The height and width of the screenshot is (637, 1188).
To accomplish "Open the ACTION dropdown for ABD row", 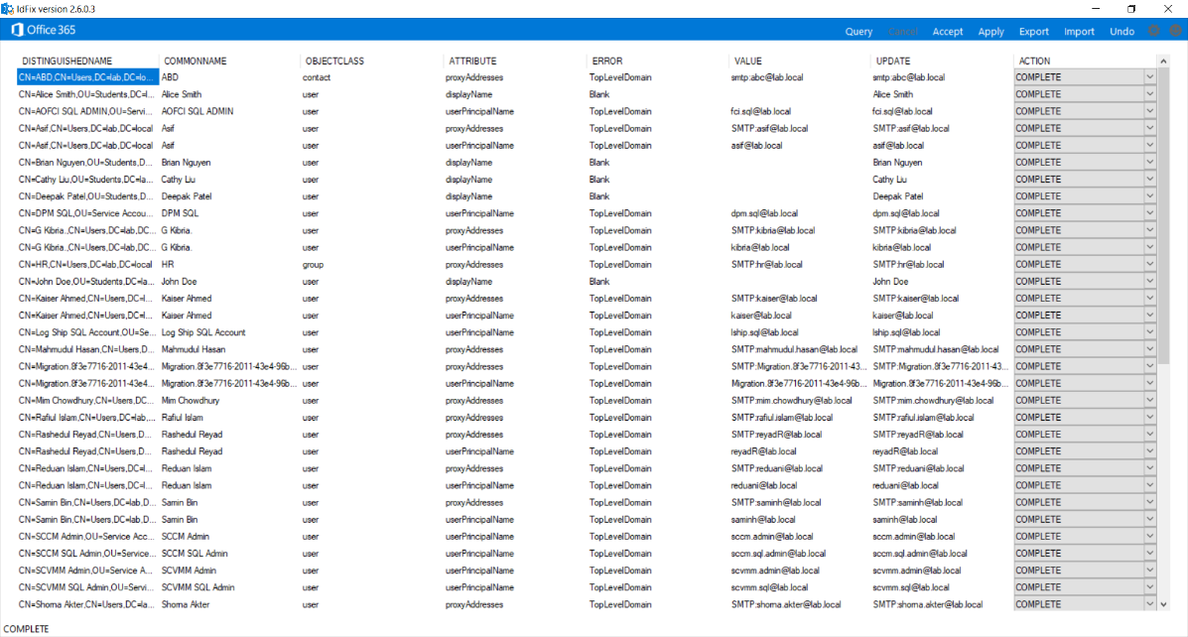I will tap(1149, 77).
